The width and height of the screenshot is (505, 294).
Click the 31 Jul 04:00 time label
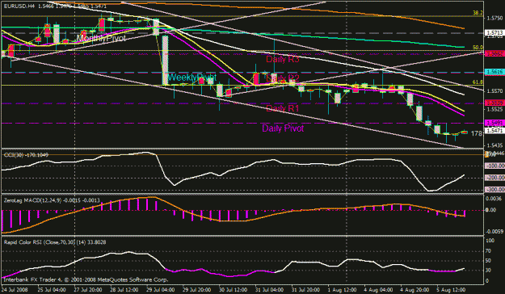coord(270,289)
